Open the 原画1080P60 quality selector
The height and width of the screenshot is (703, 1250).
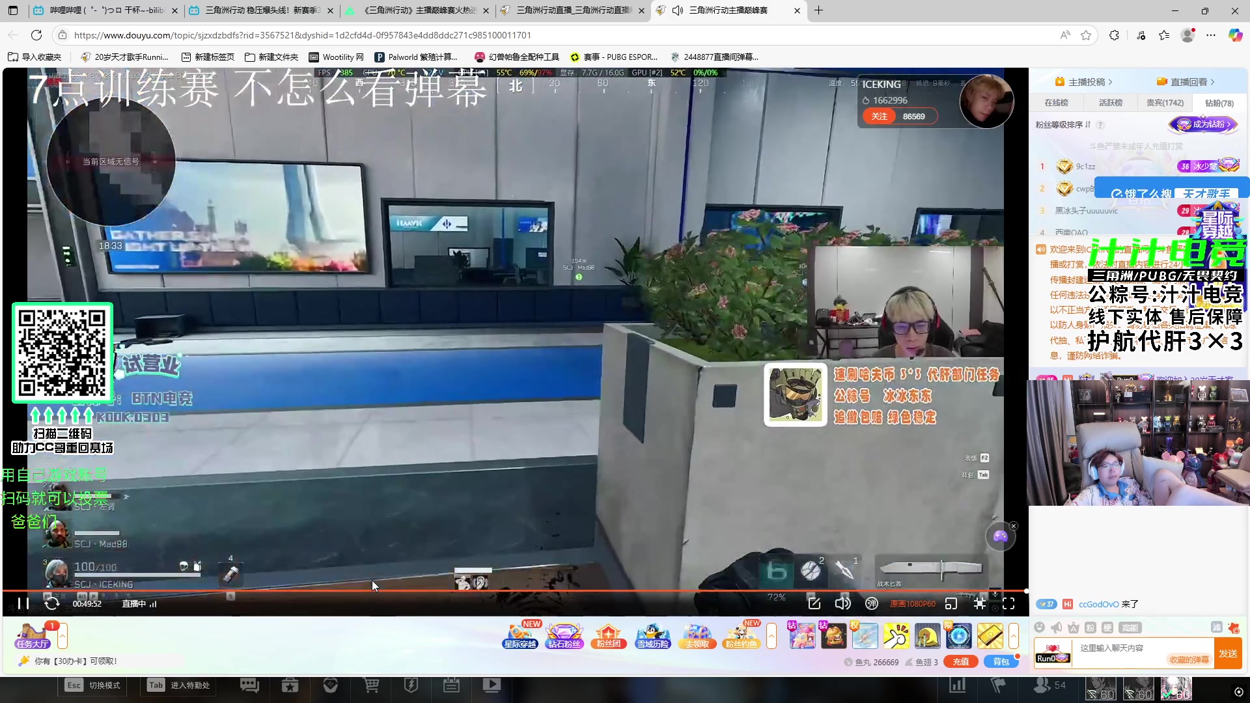tap(913, 604)
